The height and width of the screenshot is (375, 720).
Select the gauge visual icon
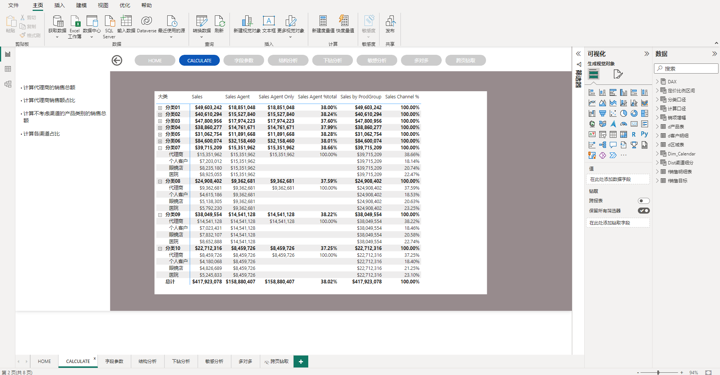(624, 124)
